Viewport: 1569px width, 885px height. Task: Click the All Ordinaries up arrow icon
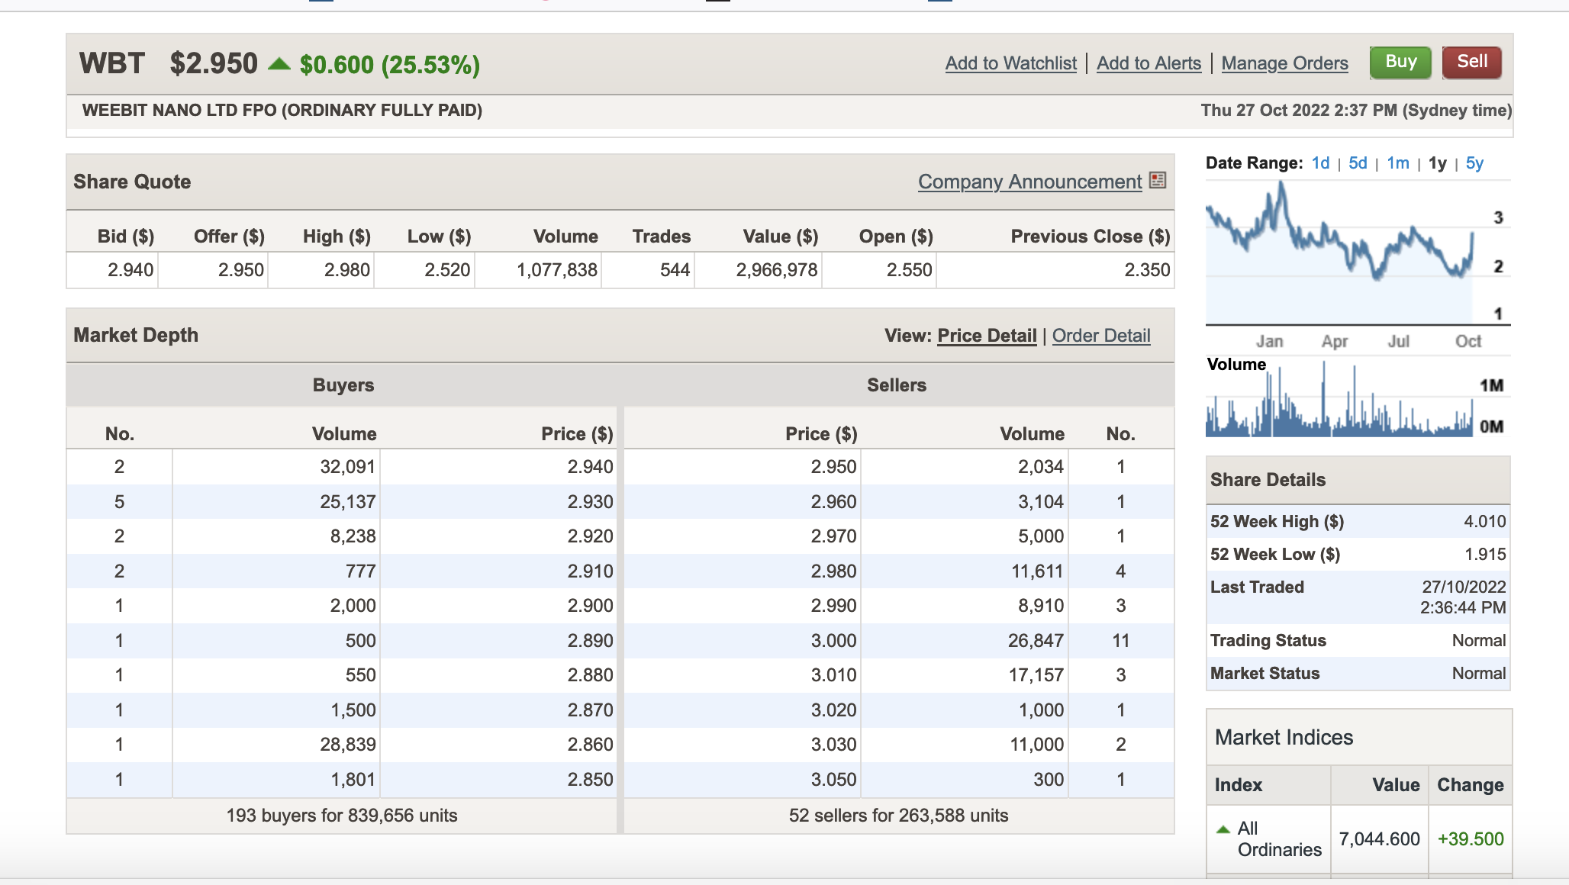tap(1223, 829)
